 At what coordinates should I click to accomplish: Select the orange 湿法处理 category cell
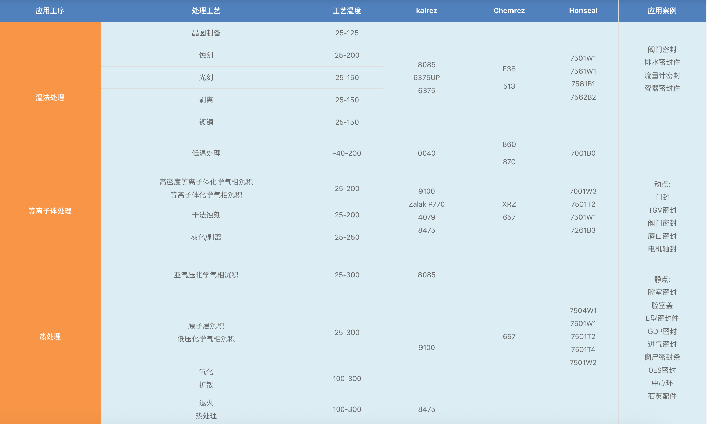[50, 98]
